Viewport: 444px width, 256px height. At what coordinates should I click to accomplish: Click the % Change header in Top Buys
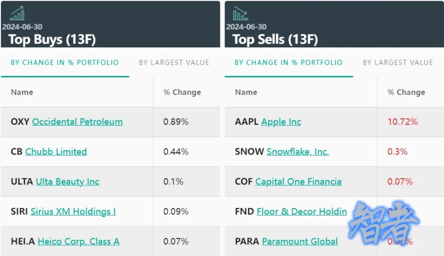(x=182, y=92)
